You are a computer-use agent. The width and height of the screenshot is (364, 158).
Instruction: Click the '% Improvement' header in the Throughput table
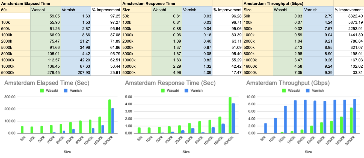coord(349,10)
